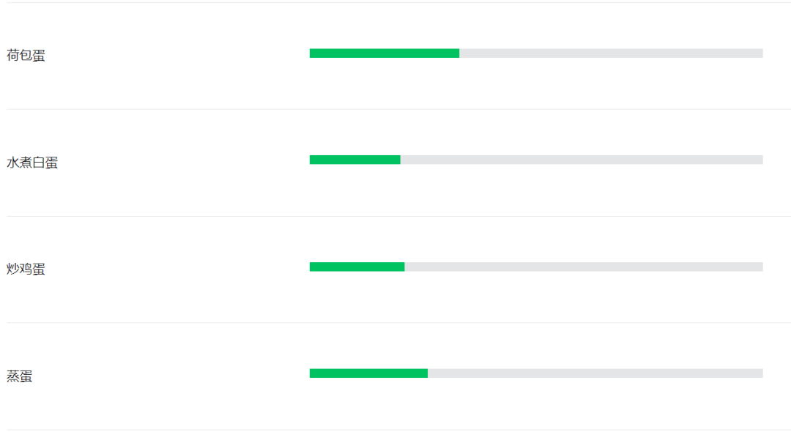Click the divider line below the 水煮白蛋 row
This screenshot has width=791, height=432.
398,216
